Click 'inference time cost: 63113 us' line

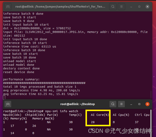tap(30, 46)
